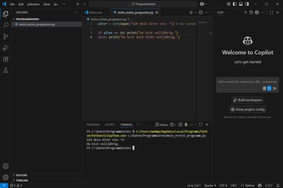Open the Accounts menu icon
283x188 pixels.
click(x=6, y=166)
